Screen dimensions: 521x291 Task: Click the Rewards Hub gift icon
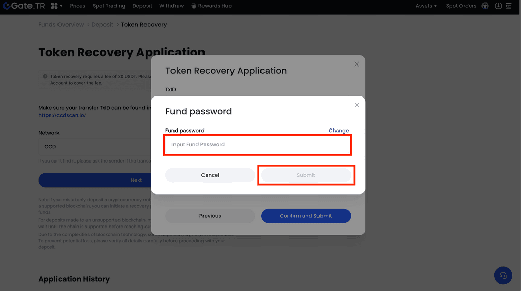[x=194, y=6]
